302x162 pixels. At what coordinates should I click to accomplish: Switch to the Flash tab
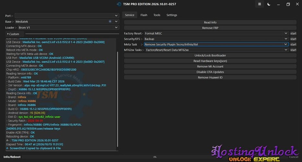coord(144,15)
